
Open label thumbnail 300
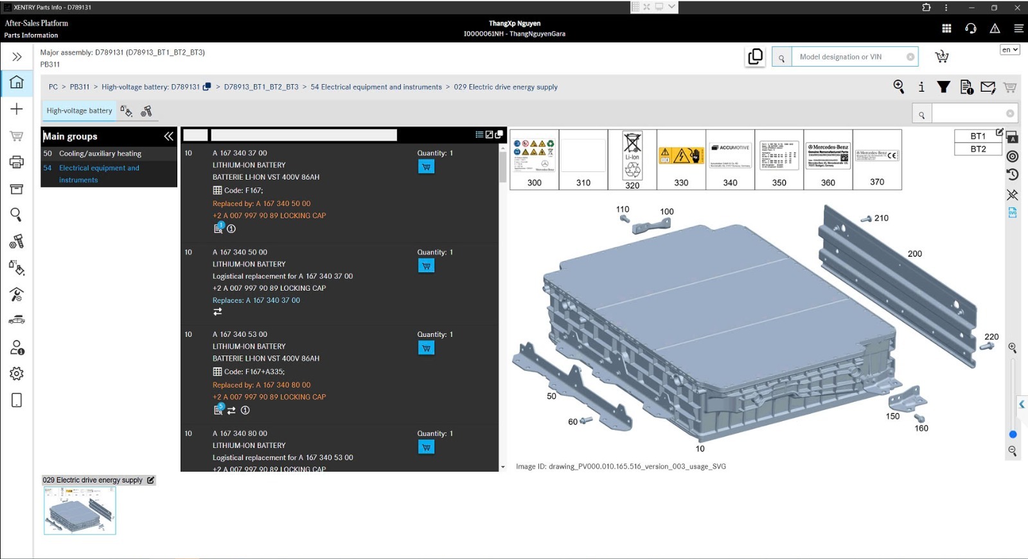click(534, 159)
